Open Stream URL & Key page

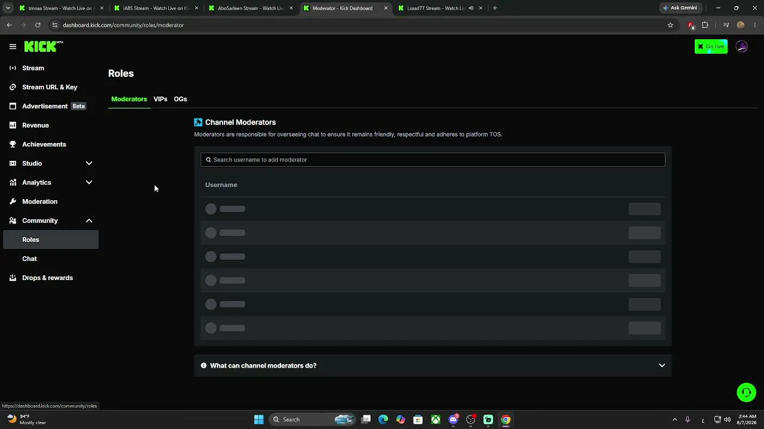tap(51, 87)
